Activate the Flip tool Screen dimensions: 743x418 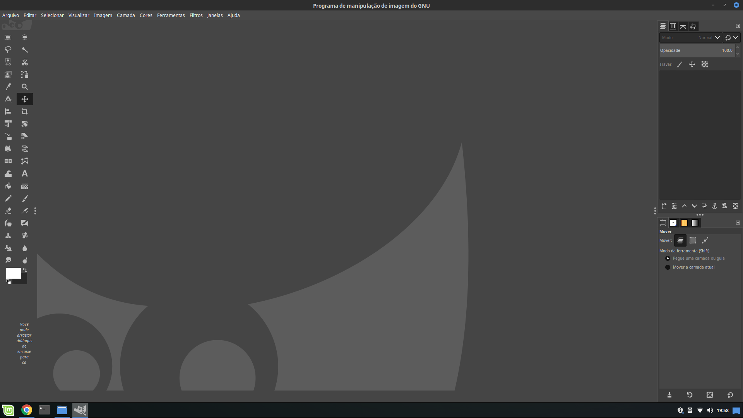coord(8,161)
